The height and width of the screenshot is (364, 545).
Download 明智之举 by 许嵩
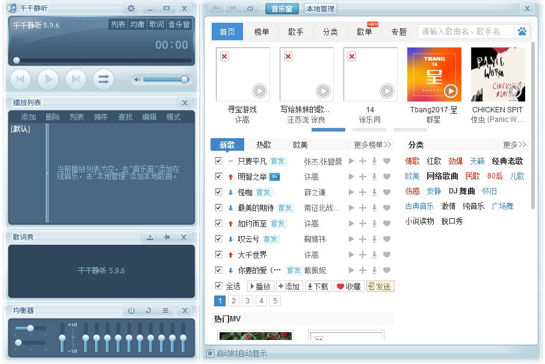[x=374, y=176]
